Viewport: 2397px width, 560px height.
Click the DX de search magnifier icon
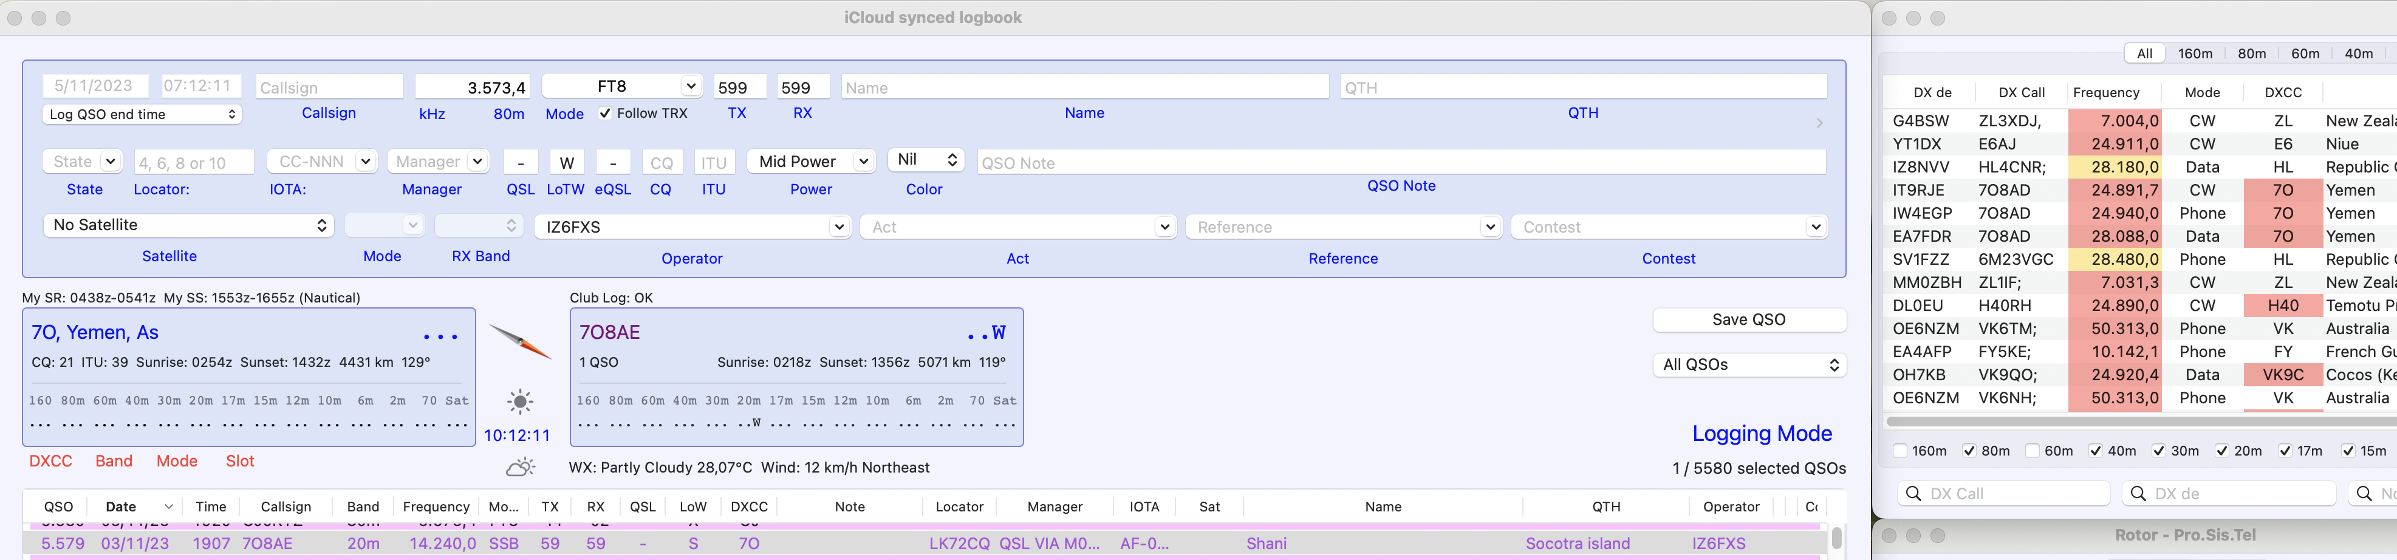(2138, 494)
